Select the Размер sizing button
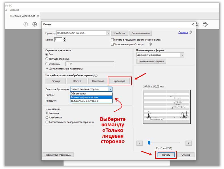Screen dimensions: 224x169 [56, 81]
